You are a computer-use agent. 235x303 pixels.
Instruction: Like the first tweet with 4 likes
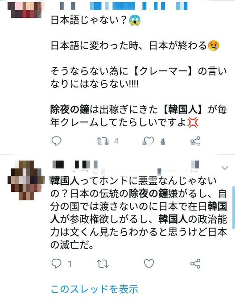(x=148, y=141)
